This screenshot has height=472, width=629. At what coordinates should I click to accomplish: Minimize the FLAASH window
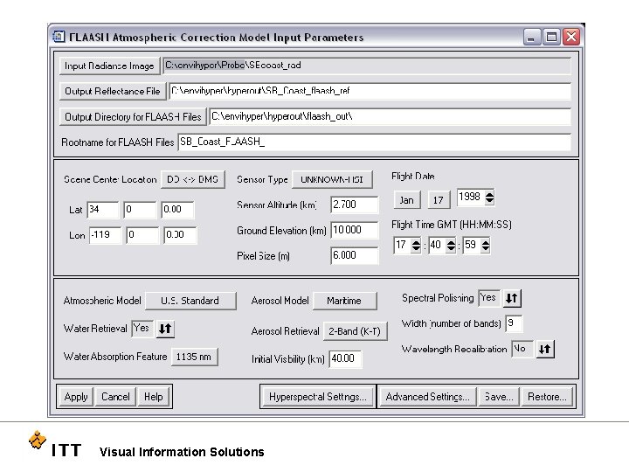[x=532, y=38]
